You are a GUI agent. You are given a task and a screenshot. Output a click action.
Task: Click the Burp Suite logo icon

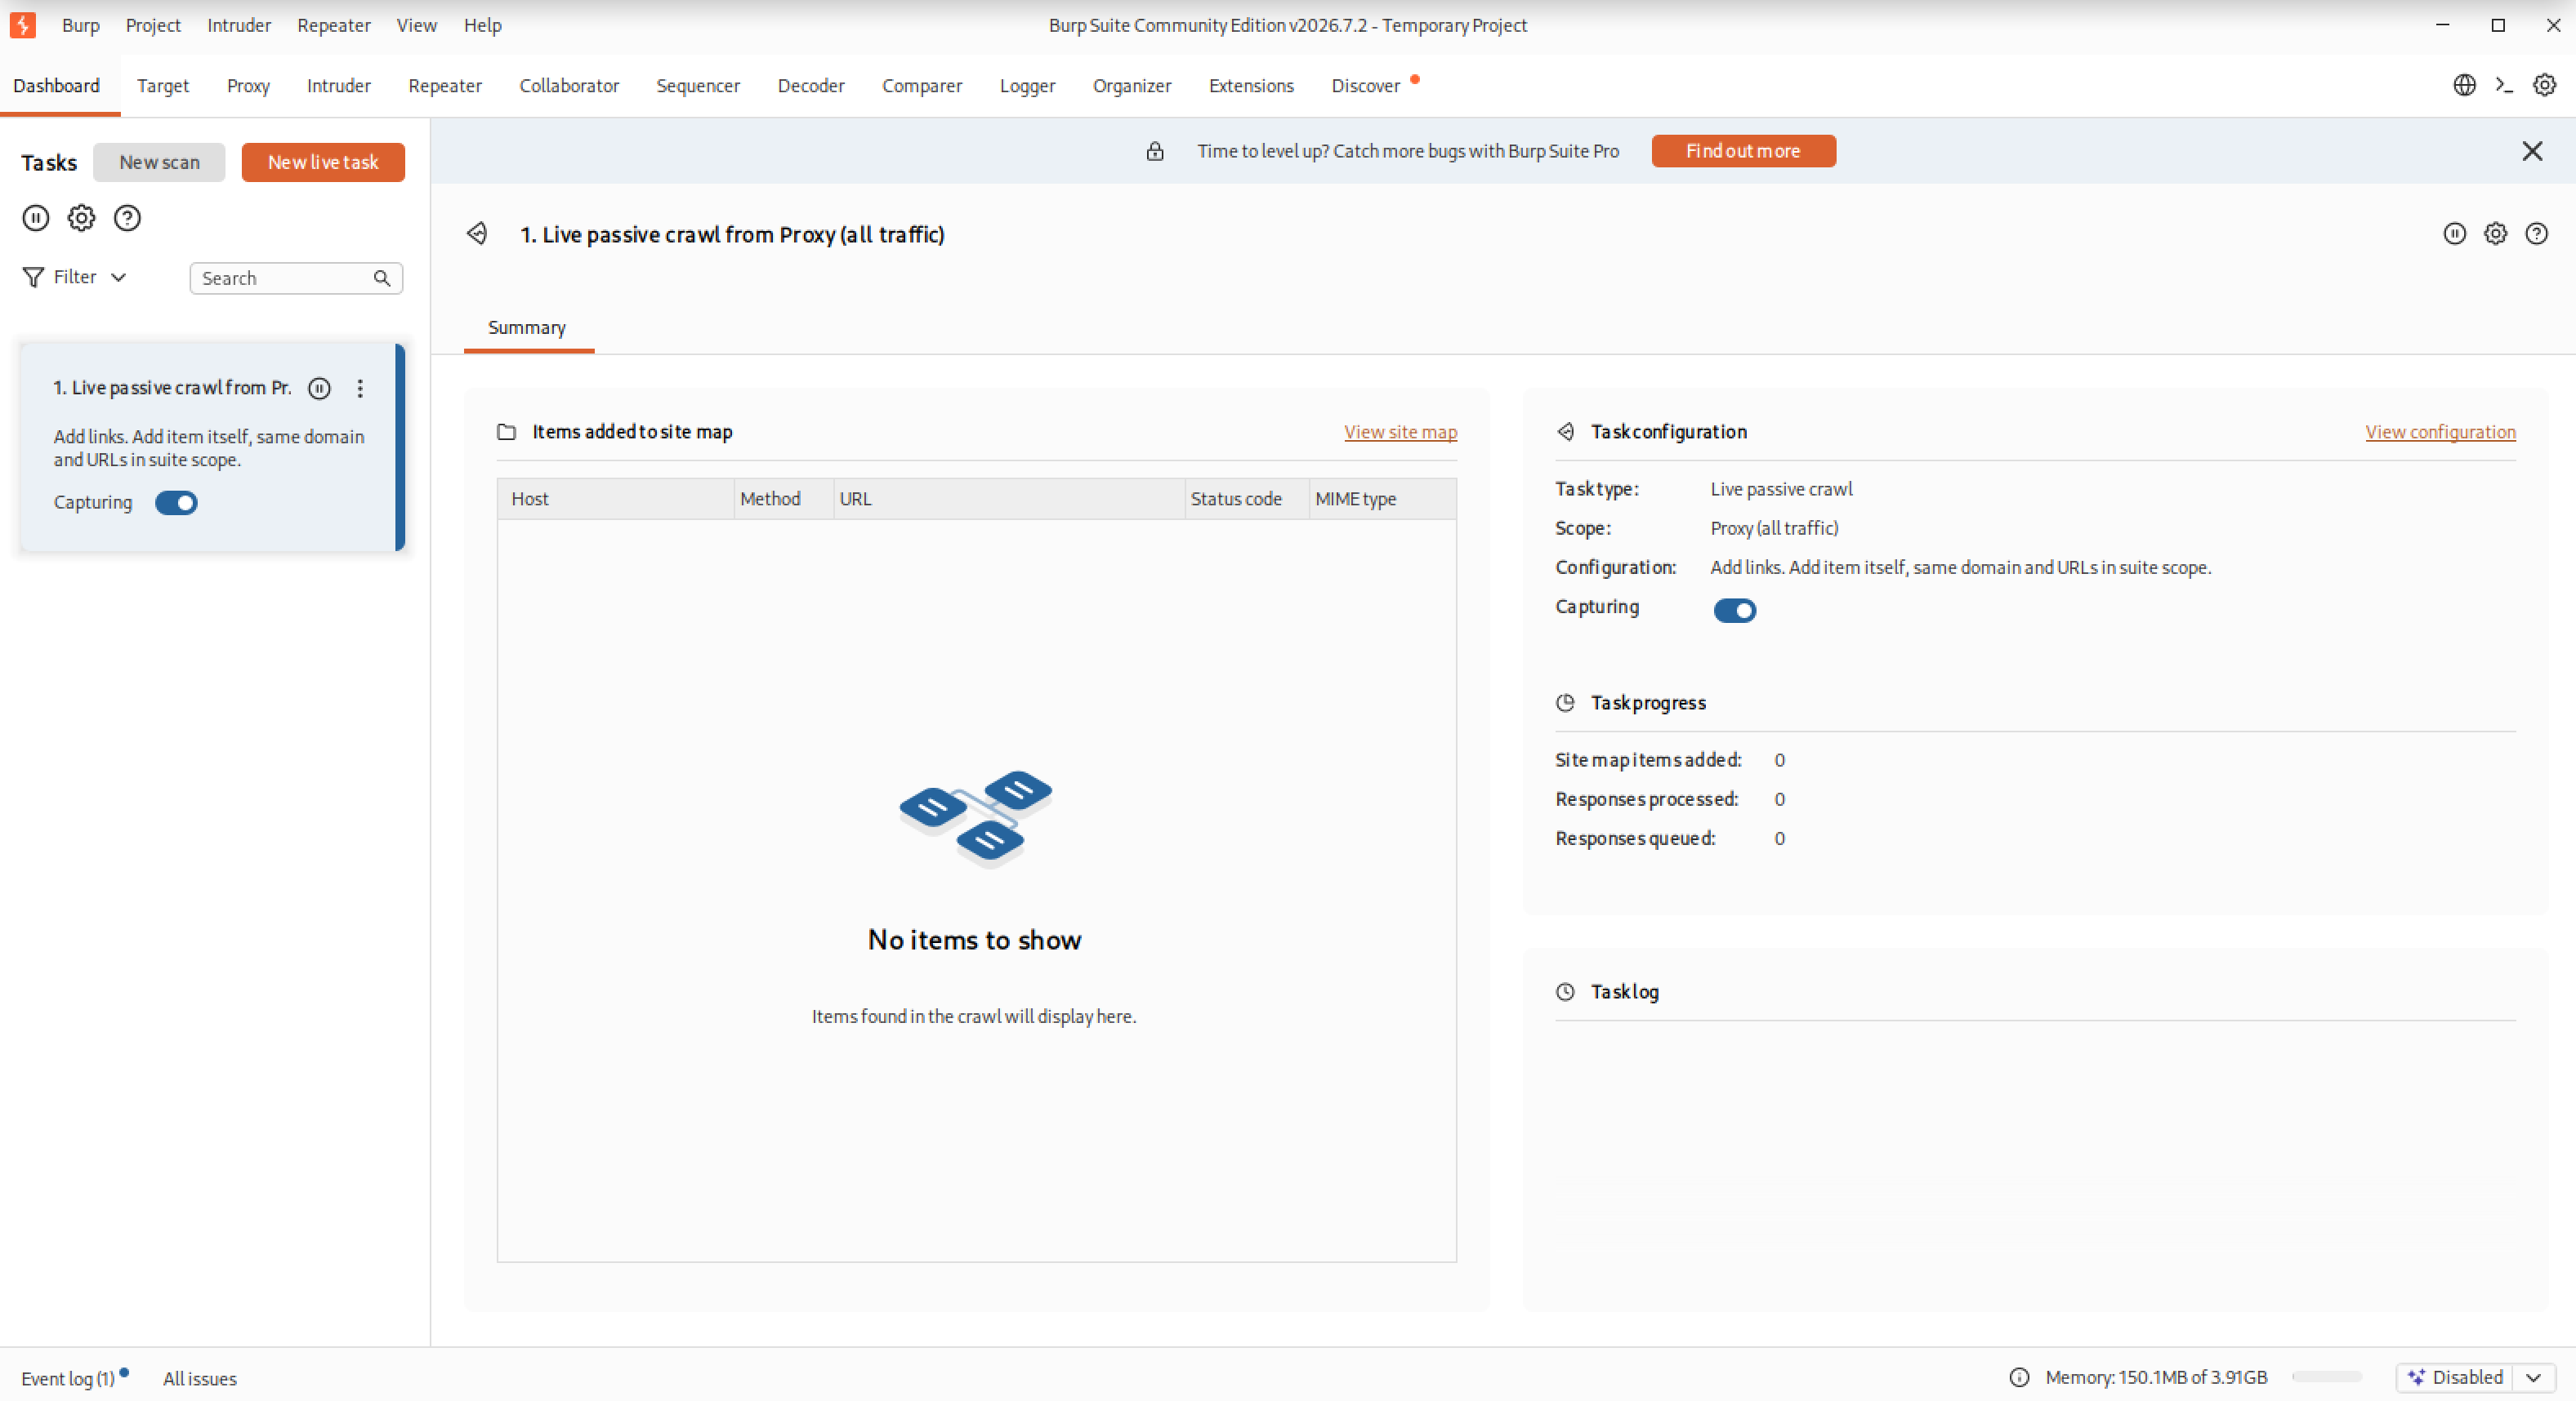[x=23, y=25]
